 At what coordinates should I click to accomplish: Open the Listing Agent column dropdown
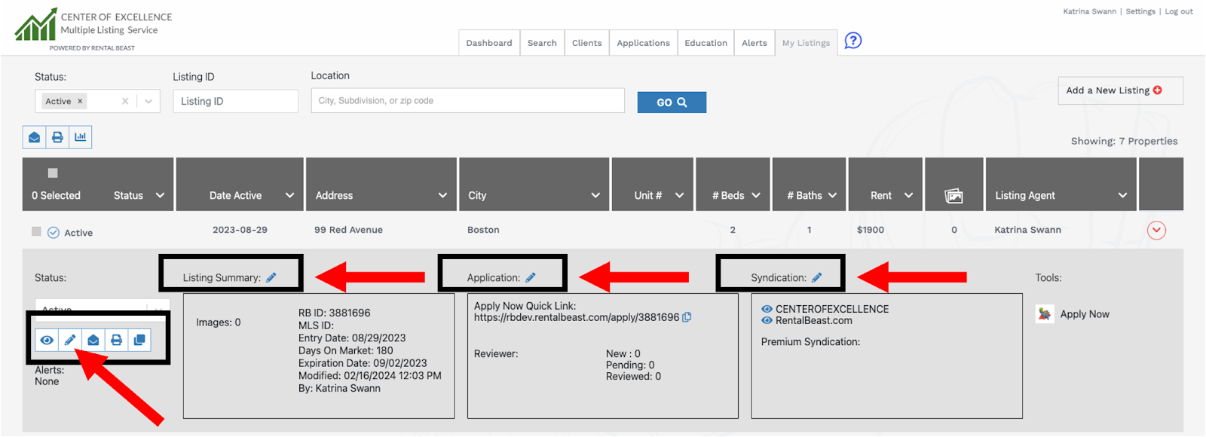pos(1122,195)
